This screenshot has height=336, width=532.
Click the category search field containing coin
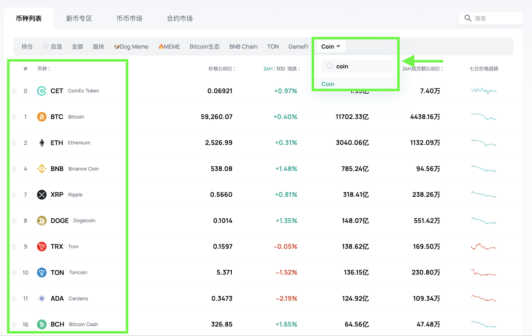point(356,66)
